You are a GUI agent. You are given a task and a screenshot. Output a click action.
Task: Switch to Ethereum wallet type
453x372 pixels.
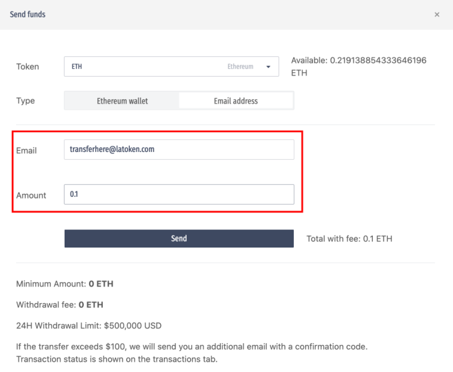point(122,101)
